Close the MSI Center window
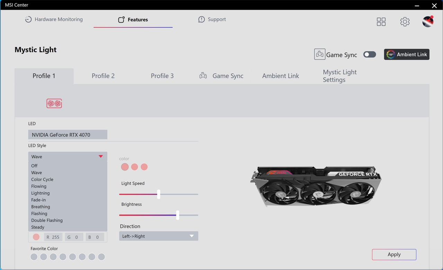Screen dimensions: 443x270 pyautogui.click(x=434, y=5)
